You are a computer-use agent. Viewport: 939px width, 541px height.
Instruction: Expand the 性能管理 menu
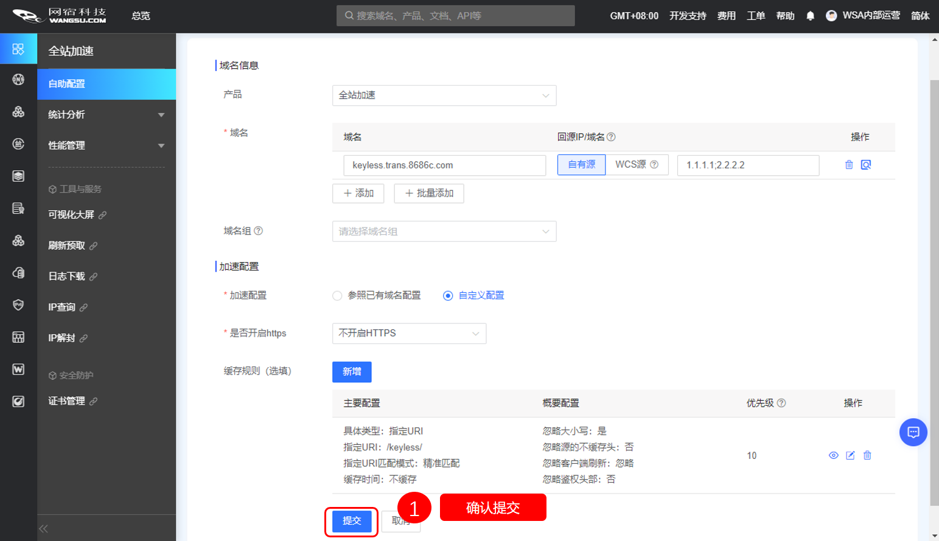[106, 146]
